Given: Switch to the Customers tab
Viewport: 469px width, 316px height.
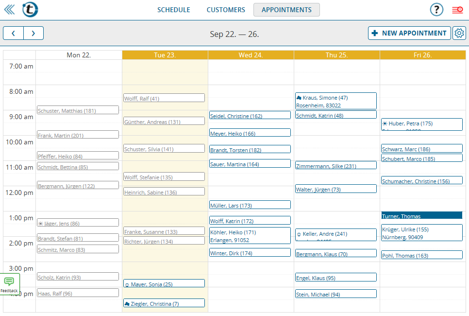Looking at the screenshot, I should pyautogui.click(x=226, y=10).
